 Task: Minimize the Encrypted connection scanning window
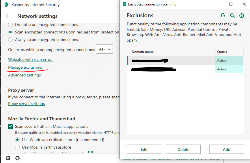click(x=218, y=4)
